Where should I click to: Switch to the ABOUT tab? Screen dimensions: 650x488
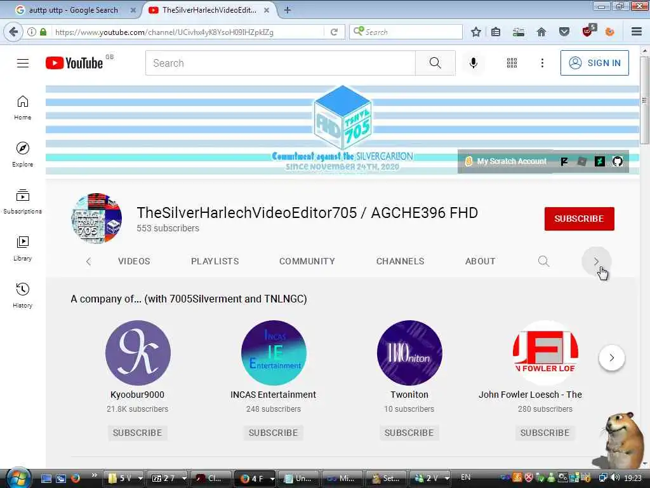[x=480, y=261]
